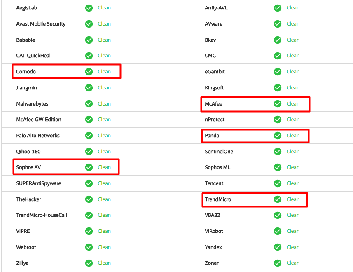The width and height of the screenshot is (353, 272).
Task: Select the Sophos ML engine label
Action: click(217, 167)
